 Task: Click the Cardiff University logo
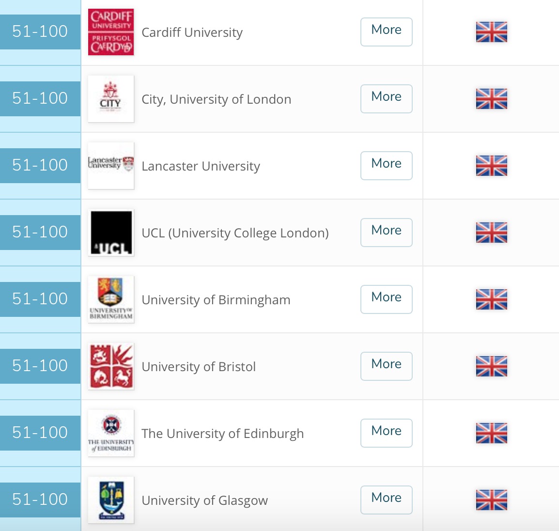[111, 32]
